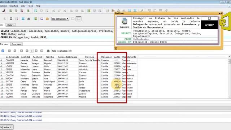Click the blue refresh icon above the grid

(3, 51)
